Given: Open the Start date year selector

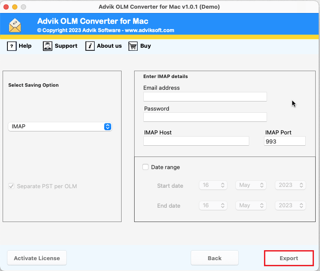Looking at the screenshot, I should click(x=290, y=185).
